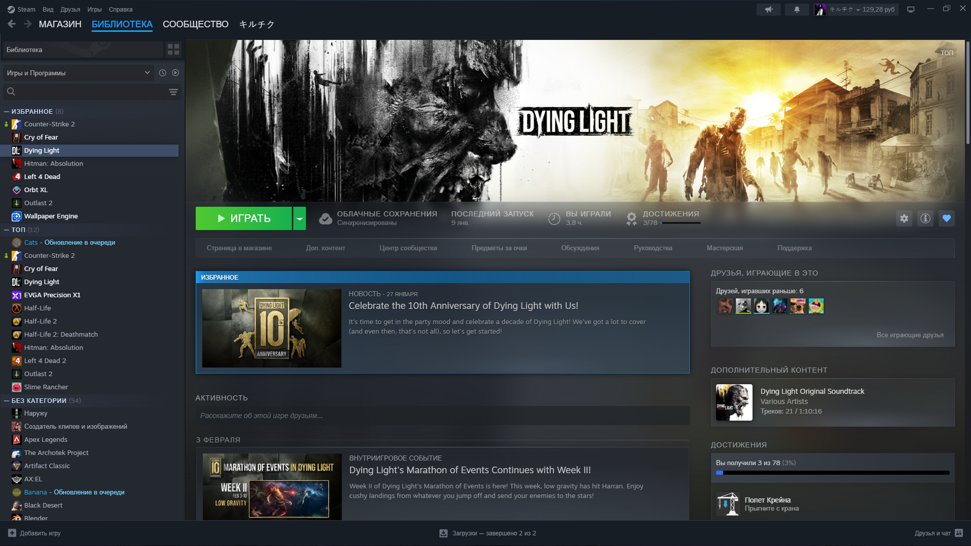
Task: Switch to Big Picture mode monitor icon
Action: [911, 9]
